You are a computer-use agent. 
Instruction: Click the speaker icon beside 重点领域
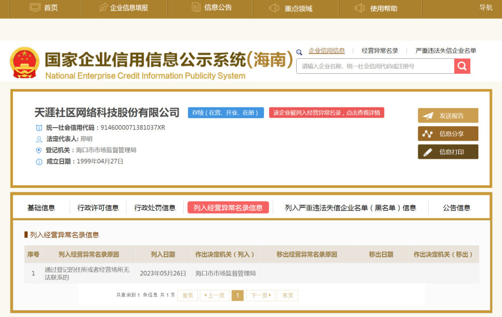pos(274,8)
